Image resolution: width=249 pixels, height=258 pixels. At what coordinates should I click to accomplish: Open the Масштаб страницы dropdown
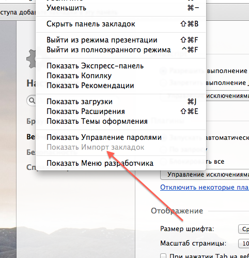coord(243,243)
